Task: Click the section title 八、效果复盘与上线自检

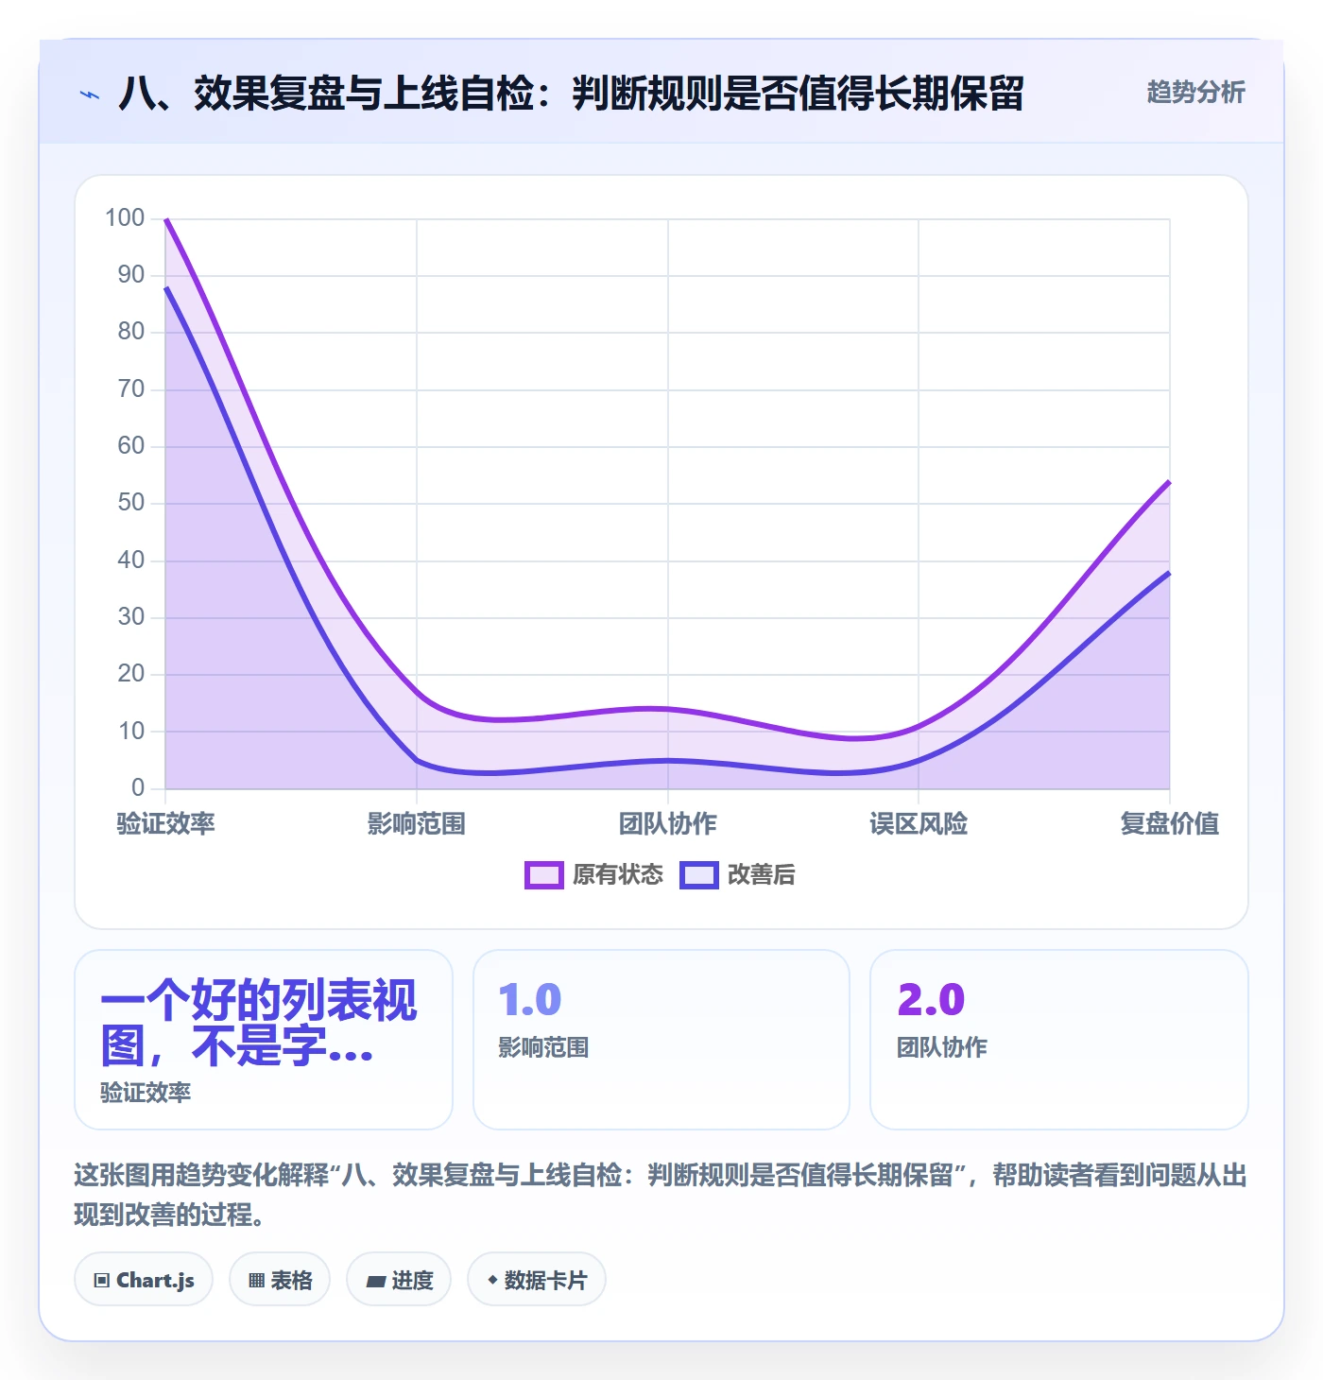Action: point(571,94)
